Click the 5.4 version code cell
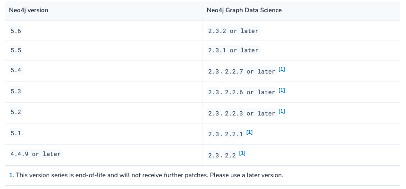This screenshot has width=406, height=189. [16, 70]
